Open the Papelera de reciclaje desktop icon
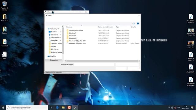196x110 pixels. coord(5,6)
